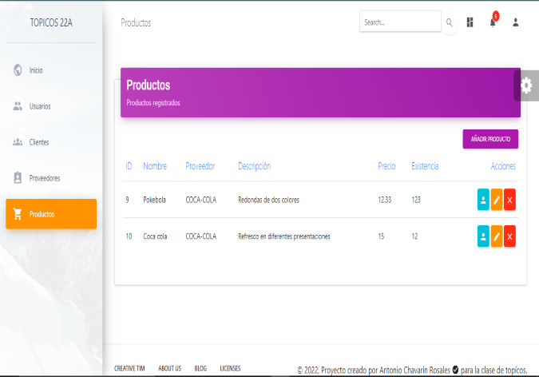Delete Pokebola with the red X

click(509, 200)
